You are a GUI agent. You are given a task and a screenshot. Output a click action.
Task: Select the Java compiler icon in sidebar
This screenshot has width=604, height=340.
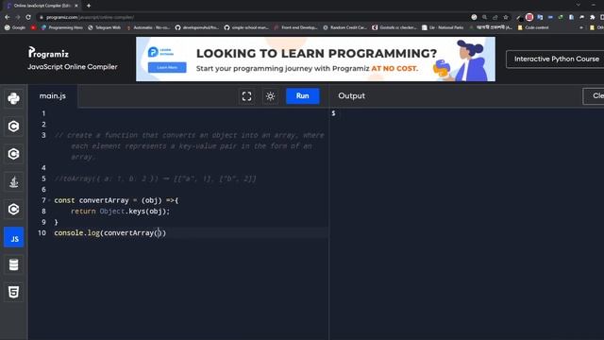(13, 181)
